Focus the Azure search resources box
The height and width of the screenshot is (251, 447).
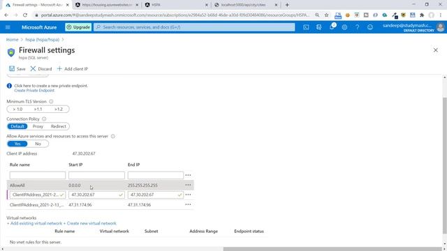194,27
